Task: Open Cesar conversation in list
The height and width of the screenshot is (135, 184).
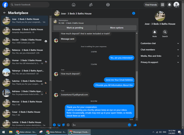Action: pyautogui.click(x=25, y=113)
